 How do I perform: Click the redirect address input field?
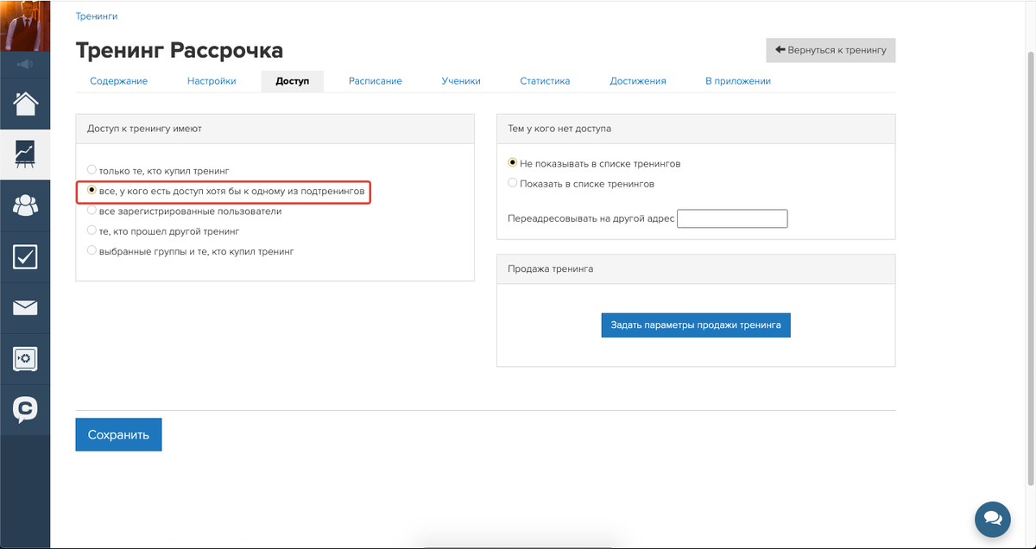[732, 218]
